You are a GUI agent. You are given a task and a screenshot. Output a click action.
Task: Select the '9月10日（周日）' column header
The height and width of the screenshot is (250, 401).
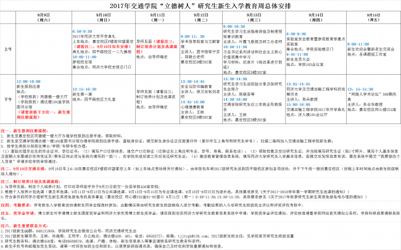click(104, 17)
